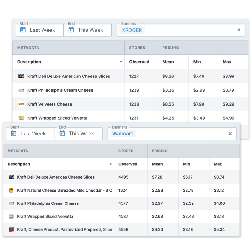This screenshot has height=252, width=252.
Task: Select Walmart row Kraft Philadelphia Cream Cheese
Action: pos(121,203)
